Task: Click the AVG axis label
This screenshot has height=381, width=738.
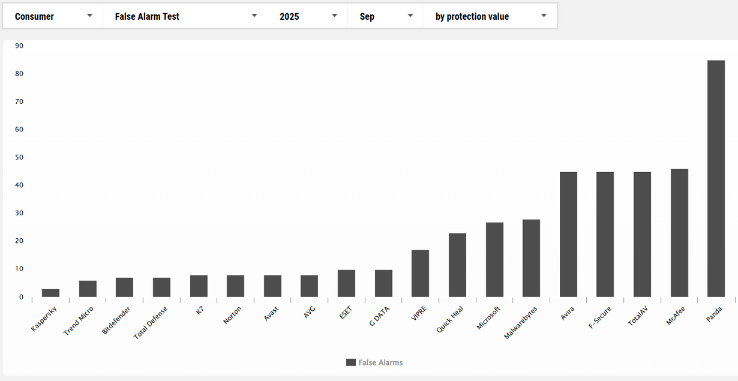Action: coord(310,312)
